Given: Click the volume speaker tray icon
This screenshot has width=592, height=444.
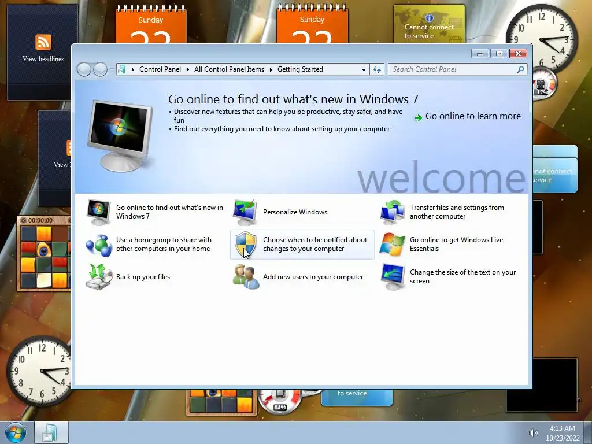Looking at the screenshot, I should pyautogui.click(x=533, y=433).
